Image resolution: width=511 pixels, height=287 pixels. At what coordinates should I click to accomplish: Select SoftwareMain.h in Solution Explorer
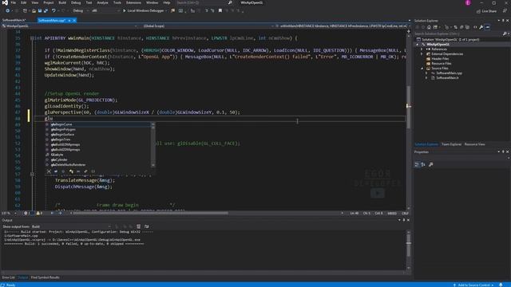point(447,78)
